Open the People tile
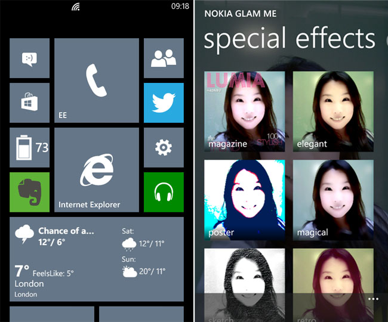Image resolution: width=388 pixels, height=322 pixels. pos(164,58)
